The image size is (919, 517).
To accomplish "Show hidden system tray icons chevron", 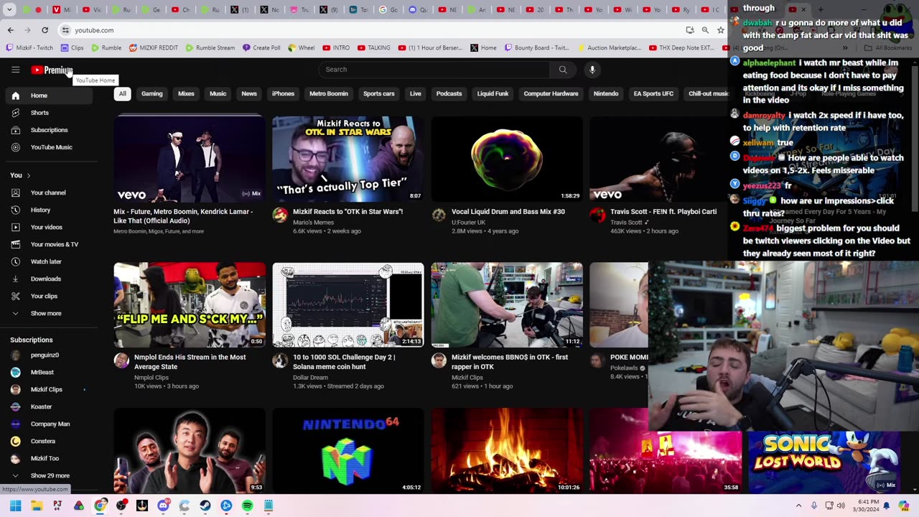I will (798, 506).
